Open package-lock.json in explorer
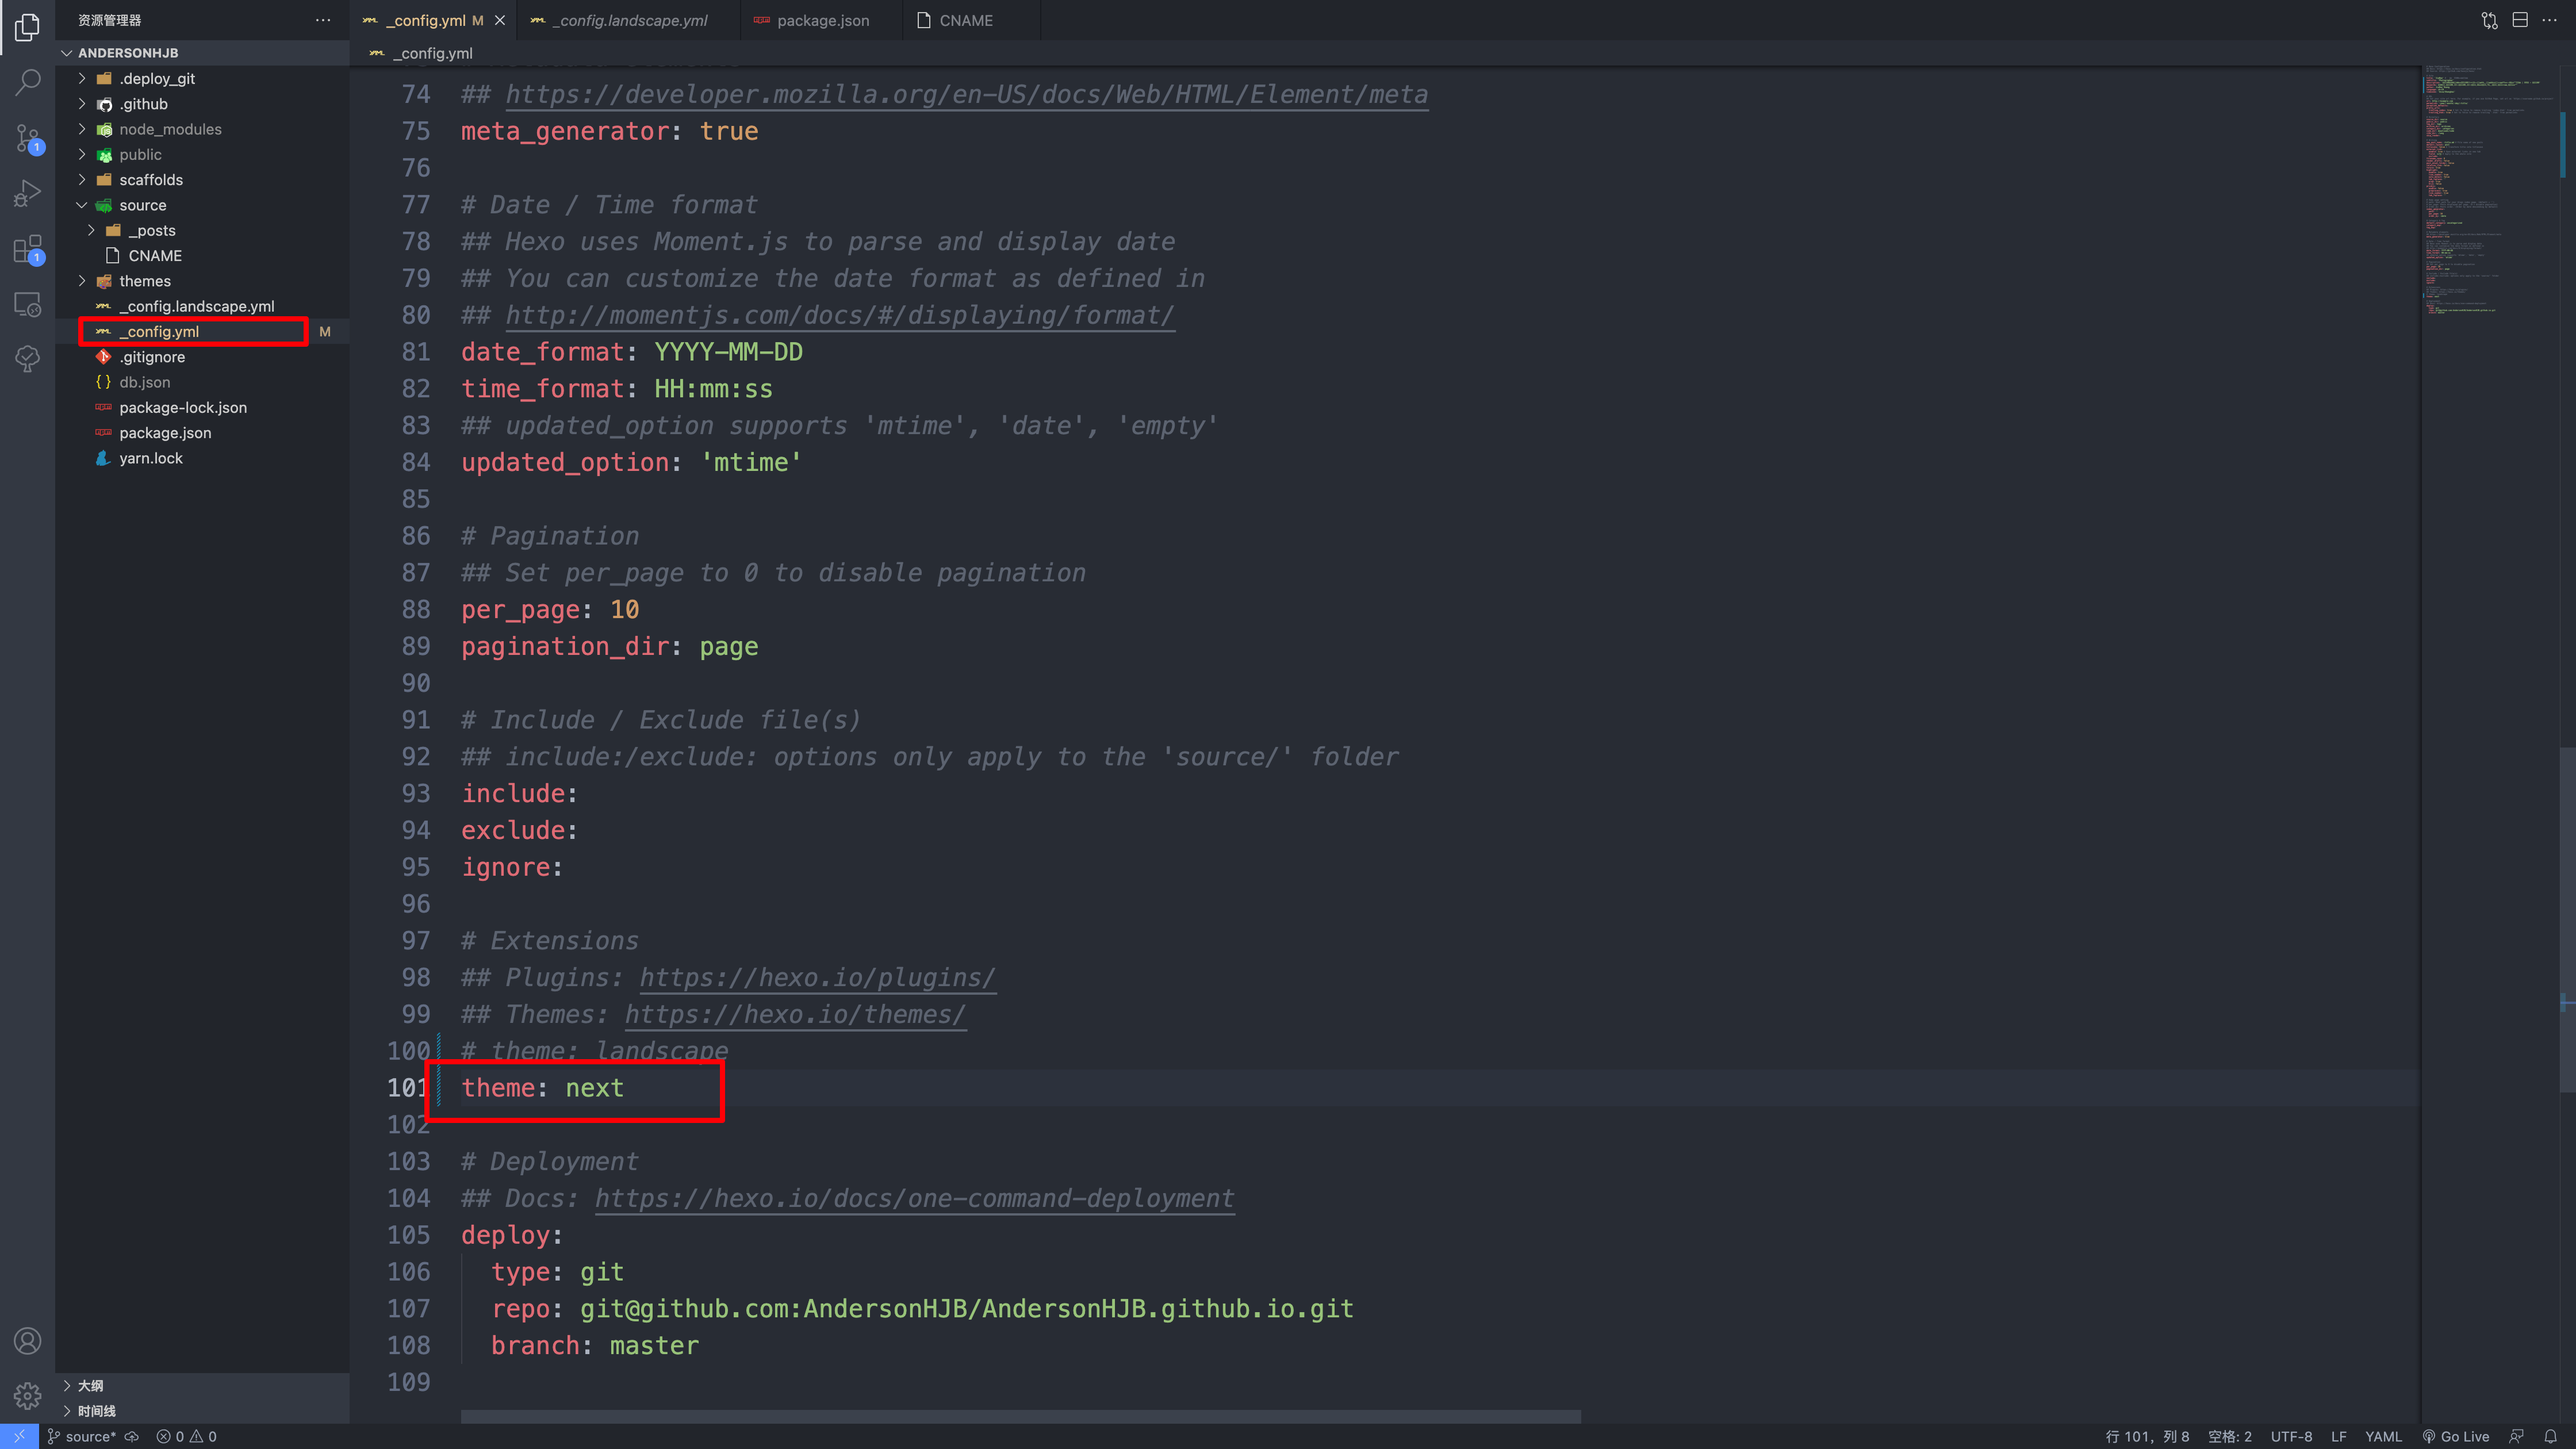The height and width of the screenshot is (1449, 2576). (x=202, y=407)
